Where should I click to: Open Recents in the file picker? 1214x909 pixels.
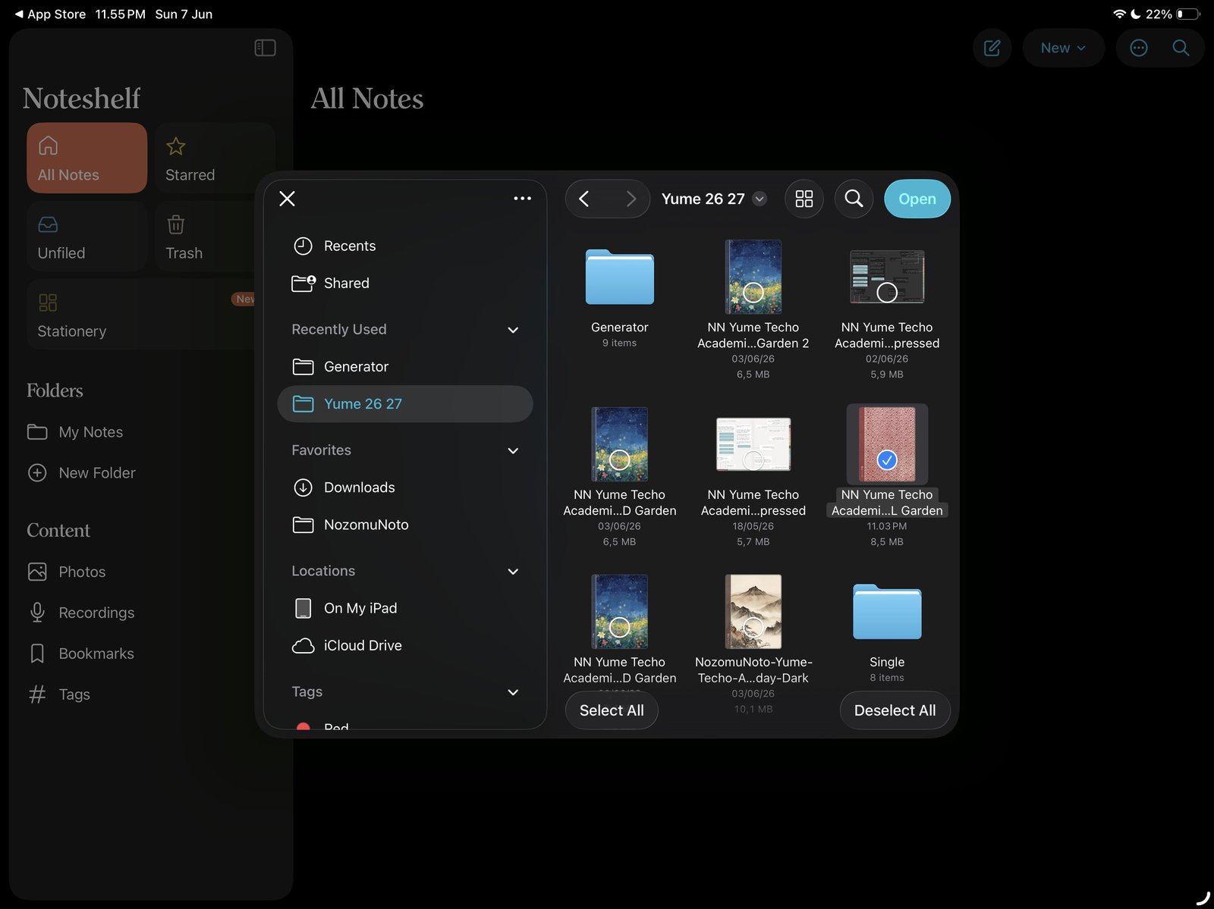point(405,246)
